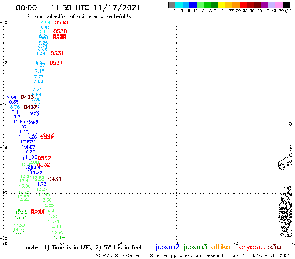Image resolution: width=295 pixels, height=259 pixels.
Task: Click the 'Nov 20 08:27:19 UTC 2021' timestamp
Action: pos(261,255)
